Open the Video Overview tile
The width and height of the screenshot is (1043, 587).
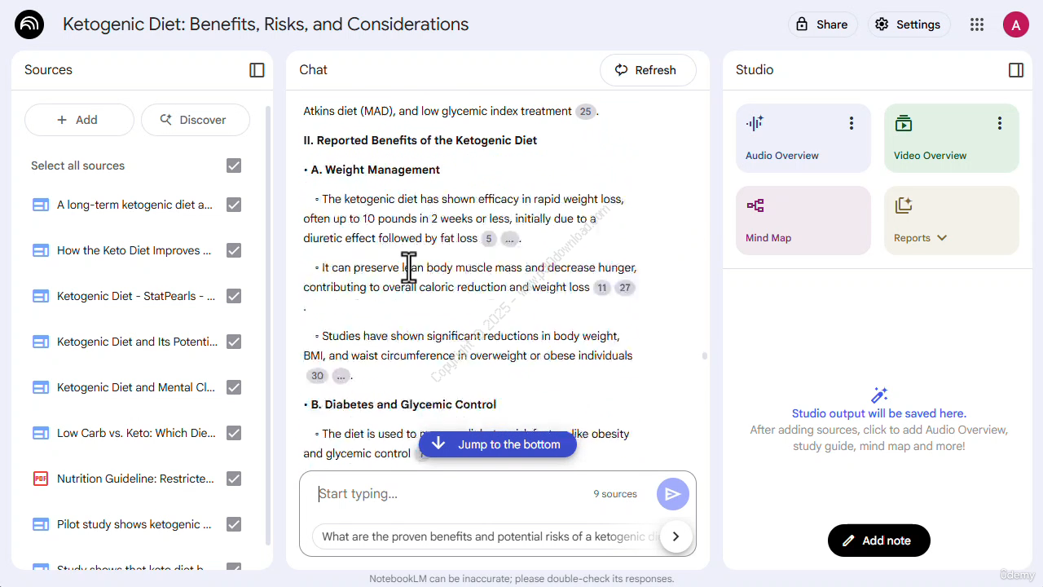pyautogui.click(x=951, y=138)
